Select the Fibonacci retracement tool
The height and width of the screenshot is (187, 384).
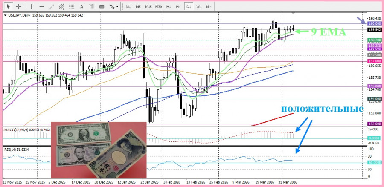72,6
